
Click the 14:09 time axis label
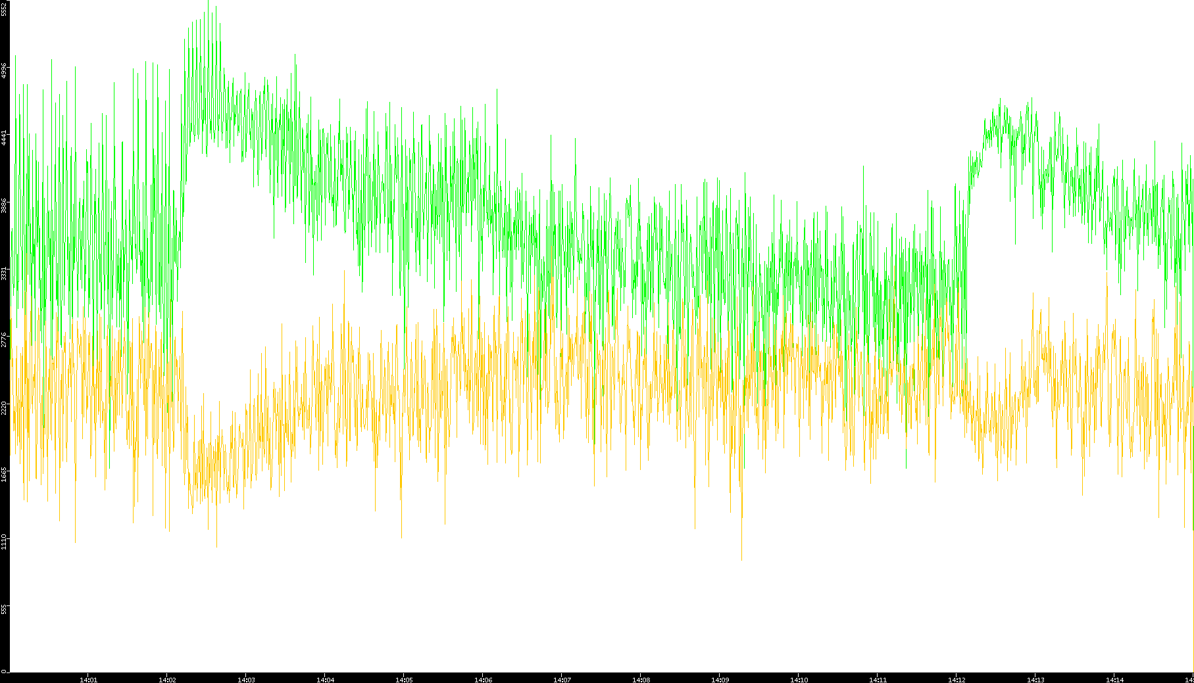tap(720, 679)
